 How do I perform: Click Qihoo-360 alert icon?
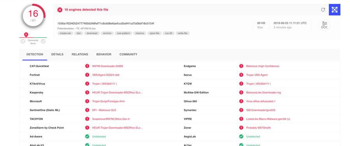click(241, 101)
